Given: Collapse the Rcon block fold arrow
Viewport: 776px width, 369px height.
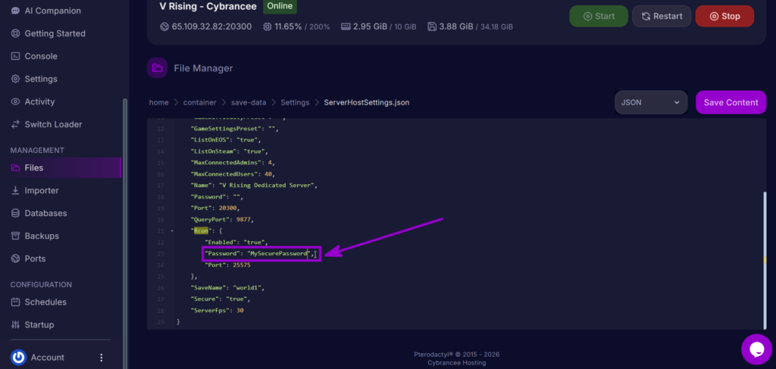Looking at the screenshot, I should coord(172,231).
